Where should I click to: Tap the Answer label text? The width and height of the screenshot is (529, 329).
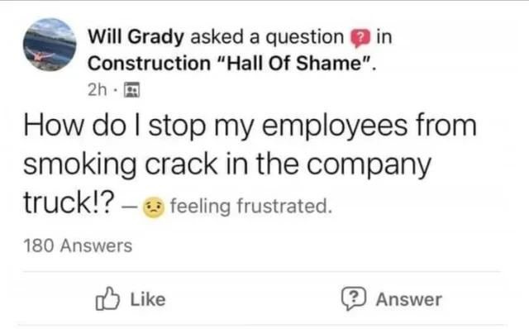tap(409, 299)
